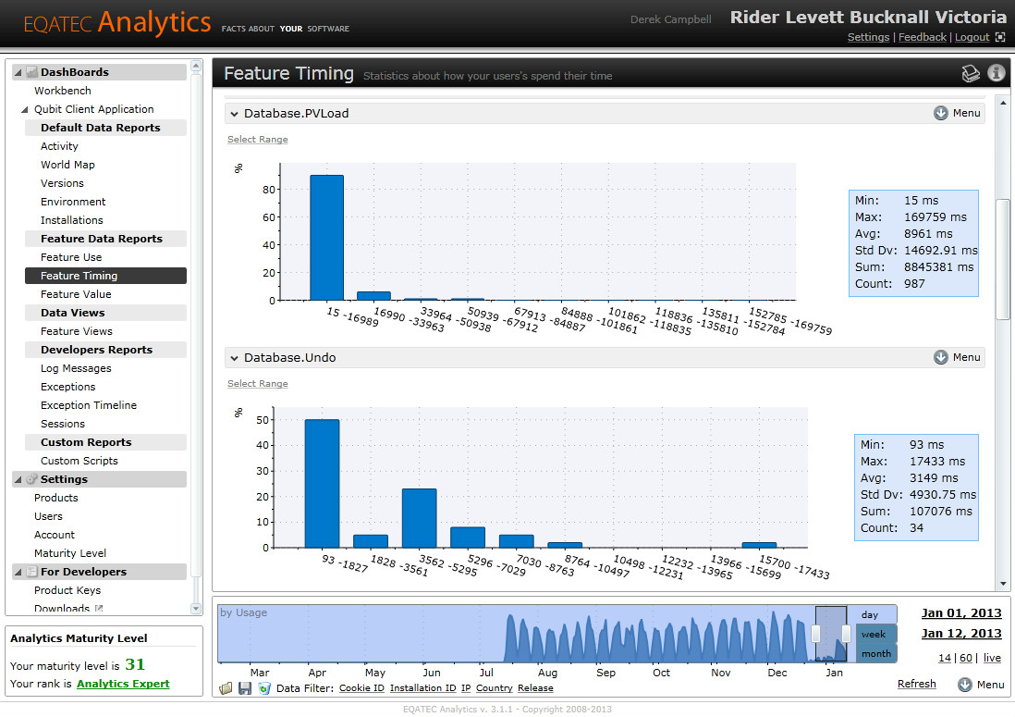1015x717 pixels.
Task: Click the Jan 01, 2013 start date
Action: pos(961,612)
